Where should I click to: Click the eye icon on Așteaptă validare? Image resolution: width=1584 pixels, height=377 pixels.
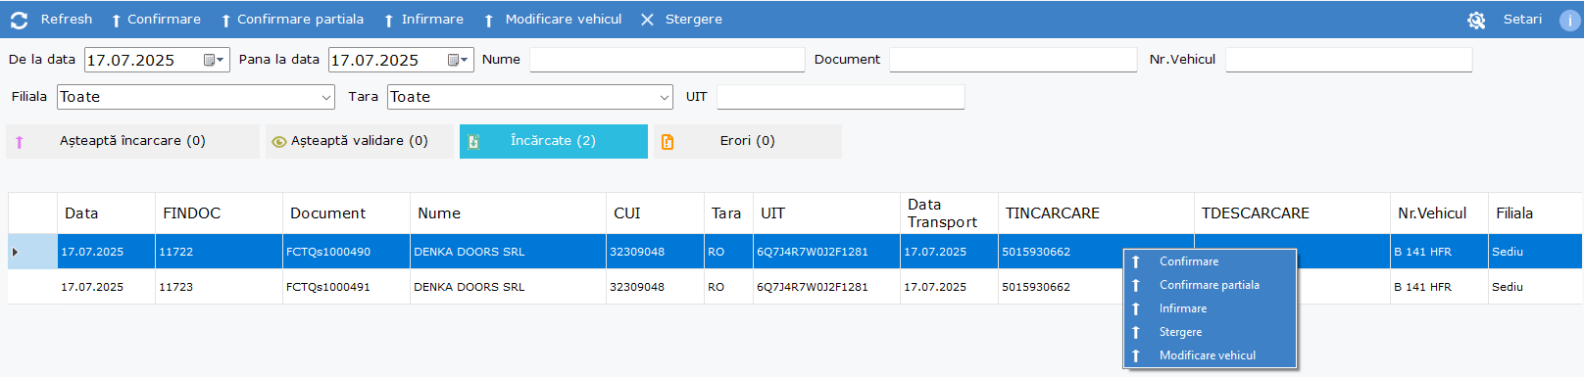pos(279,142)
